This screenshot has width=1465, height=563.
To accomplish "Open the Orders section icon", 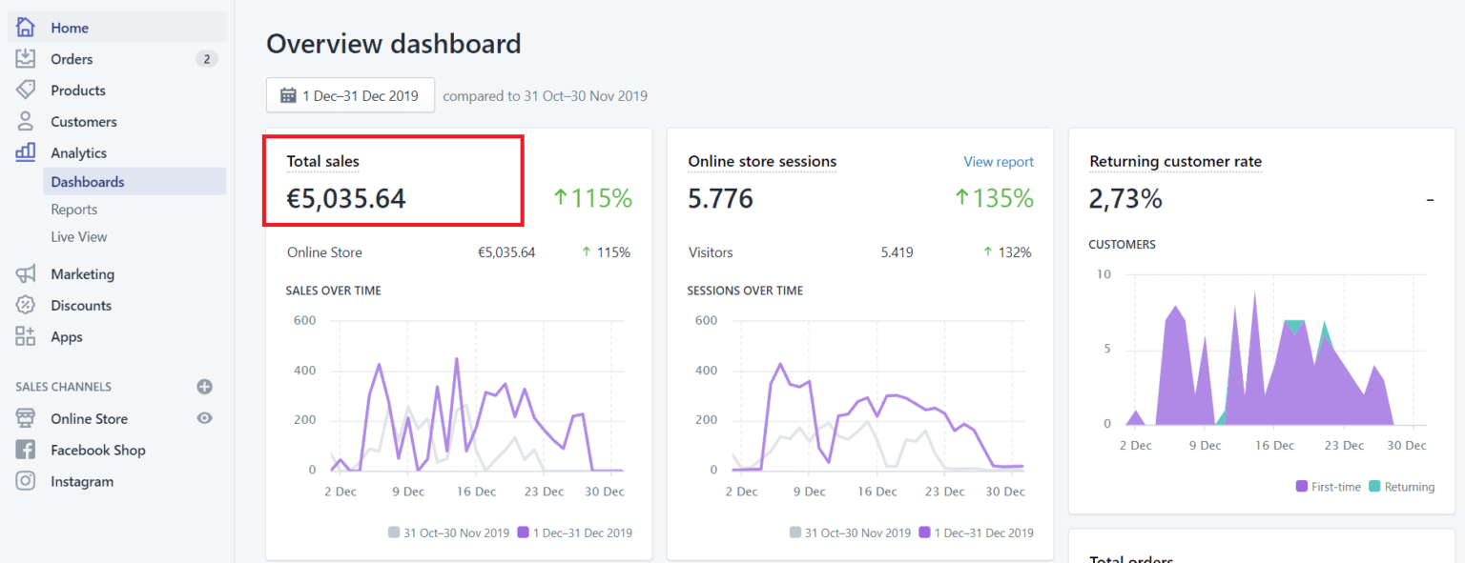I will (25, 58).
